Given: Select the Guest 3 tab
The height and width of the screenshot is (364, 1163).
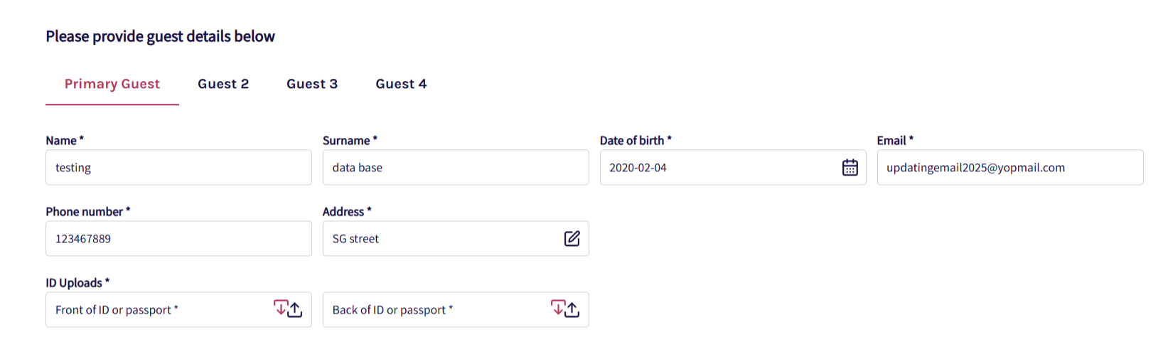Looking at the screenshot, I should coord(312,84).
